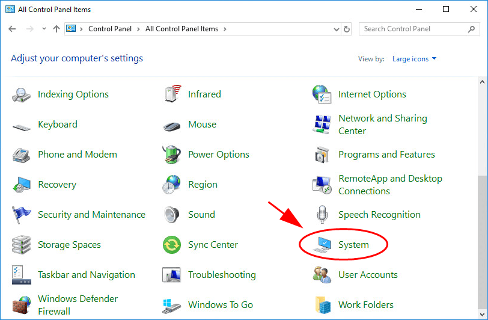488x320 pixels.
Task: Go back with the back arrow
Action: point(12,29)
